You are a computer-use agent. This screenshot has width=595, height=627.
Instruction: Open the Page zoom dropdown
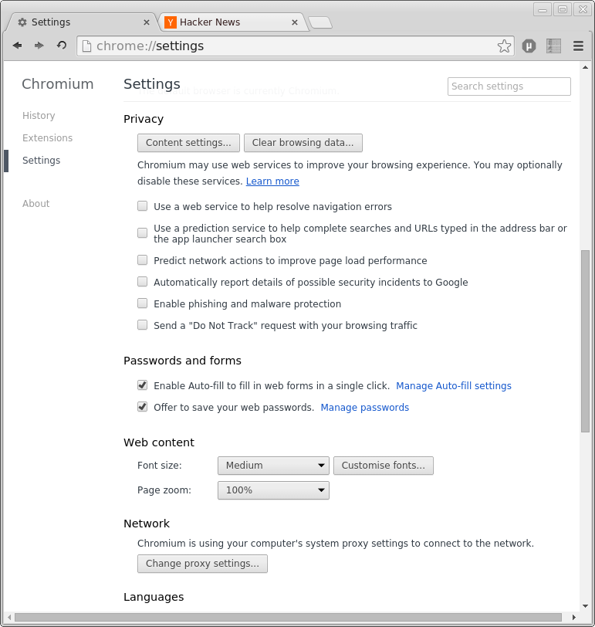(x=273, y=490)
